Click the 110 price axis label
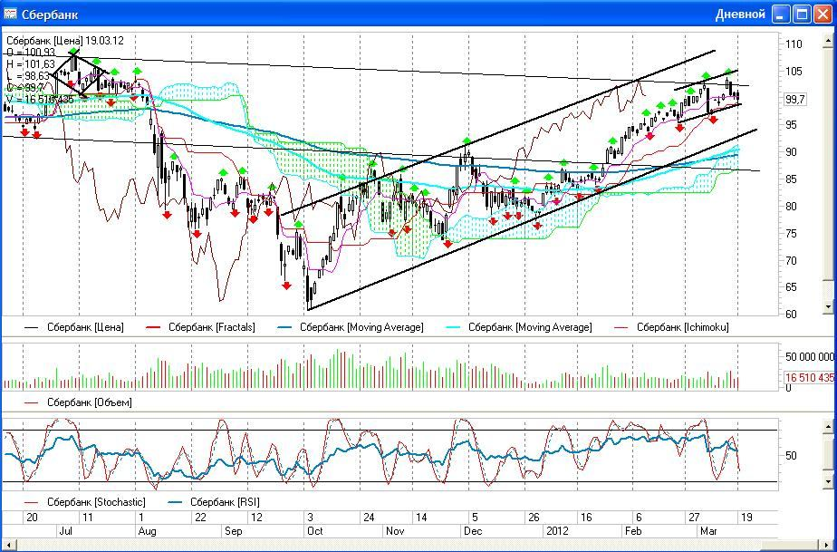This screenshot has width=837, height=552. [794, 44]
